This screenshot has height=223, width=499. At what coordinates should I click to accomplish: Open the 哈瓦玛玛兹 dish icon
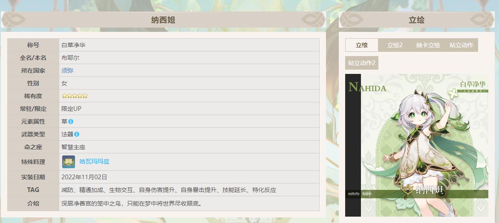coord(69,162)
